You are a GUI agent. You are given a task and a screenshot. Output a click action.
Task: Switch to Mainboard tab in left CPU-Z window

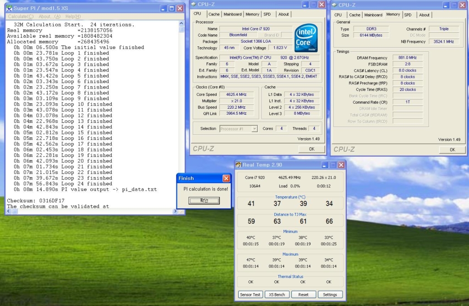tap(232, 14)
